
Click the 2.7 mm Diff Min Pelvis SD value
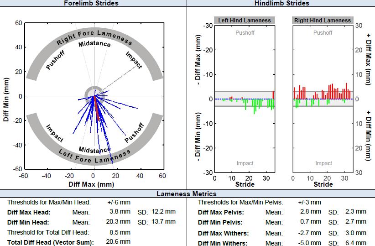pyautogui.click(x=356, y=222)
